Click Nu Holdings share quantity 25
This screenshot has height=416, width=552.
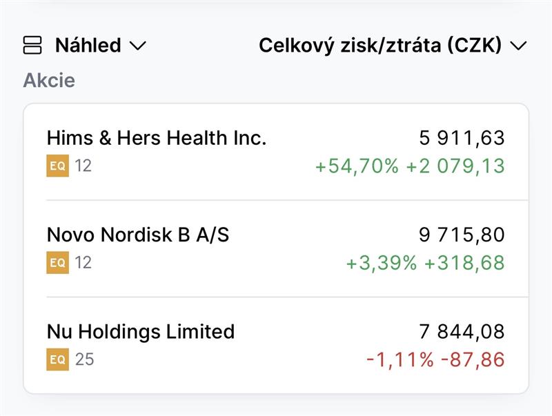point(84,359)
